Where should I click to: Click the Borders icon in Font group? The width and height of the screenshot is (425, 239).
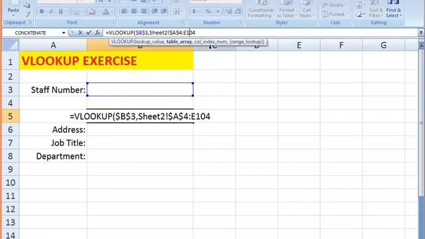click(77, 11)
